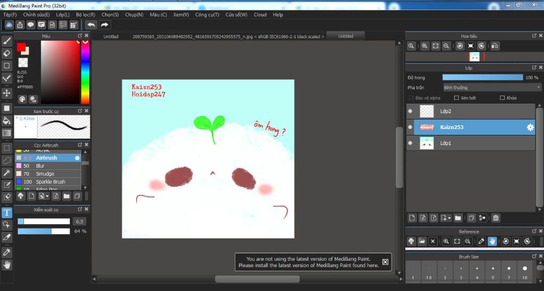This screenshot has width=544, height=291.
Task: Click the canvas thumbnail in Hoa tiêu panel
Action: (x=474, y=57)
